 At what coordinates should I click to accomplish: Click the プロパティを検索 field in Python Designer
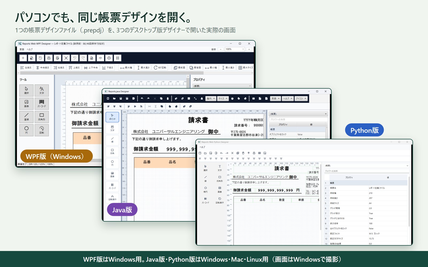coord(366,171)
